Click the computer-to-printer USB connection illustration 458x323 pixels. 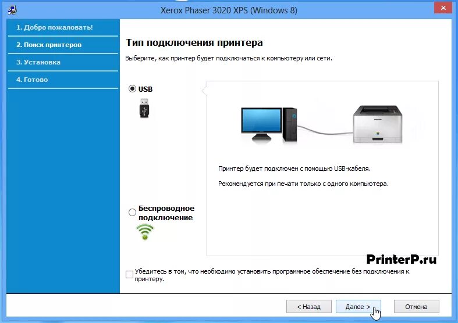(x=322, y=124)
